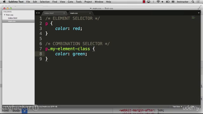
Task: Open the Selection menu
Action: click(x=45, y=2)
